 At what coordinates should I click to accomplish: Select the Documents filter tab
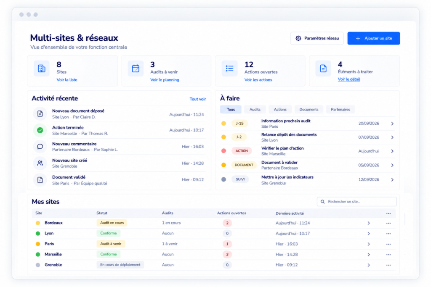pyautogui.click(x=309, y=110)
